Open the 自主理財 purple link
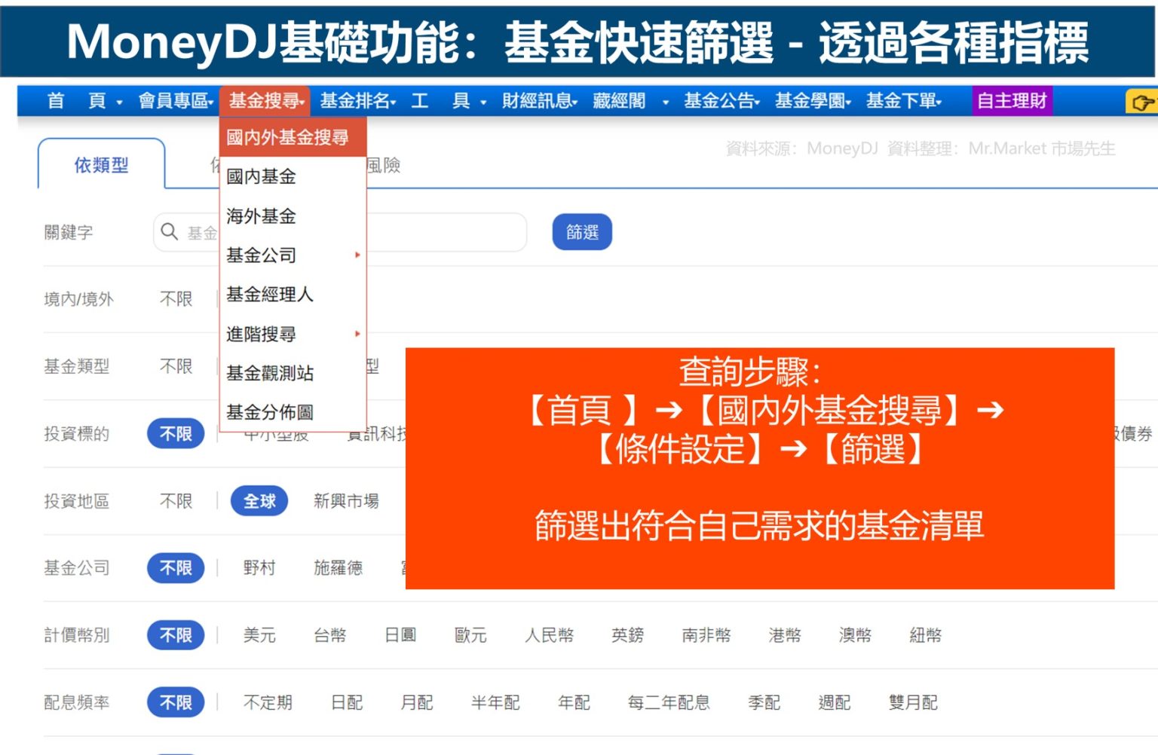1158x755 pixels. point(1010,99)
